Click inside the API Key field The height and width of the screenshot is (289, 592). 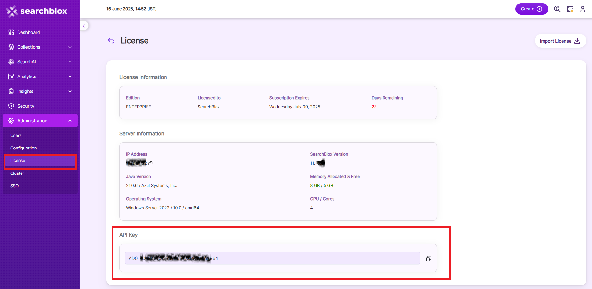(272, 258)
